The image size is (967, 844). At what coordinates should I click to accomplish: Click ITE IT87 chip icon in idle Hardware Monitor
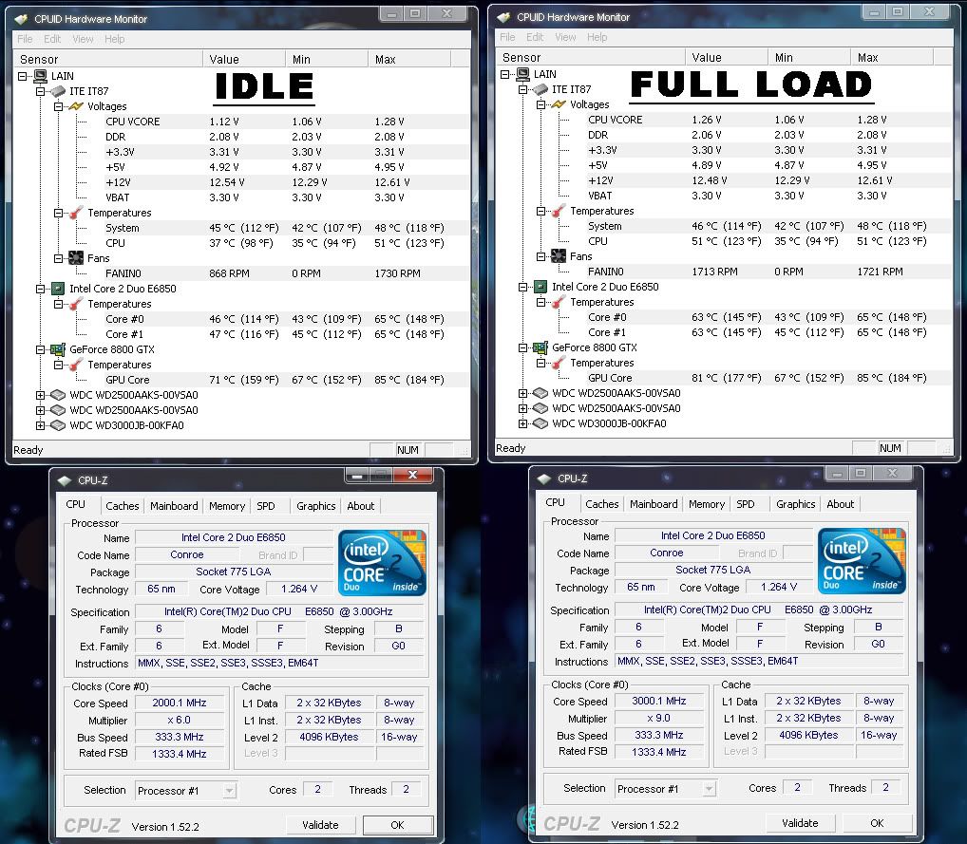[58, 91]
